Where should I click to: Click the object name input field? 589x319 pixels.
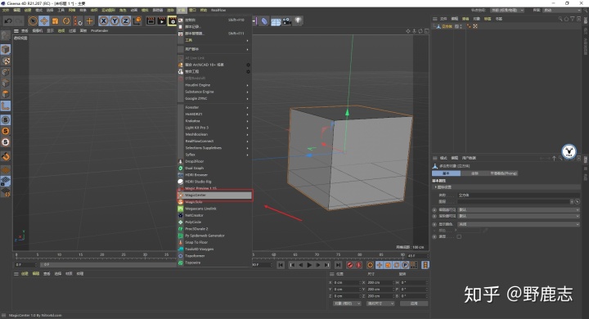[519, 195]
